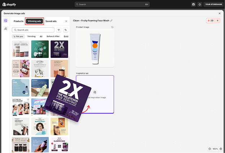Switch to the Saved ads tab
The image size is (225, 153).
51,21
